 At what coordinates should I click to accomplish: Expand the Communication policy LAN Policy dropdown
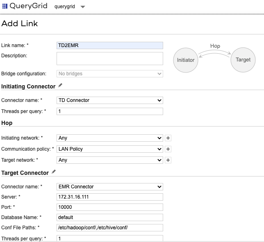tap(109, 149)
